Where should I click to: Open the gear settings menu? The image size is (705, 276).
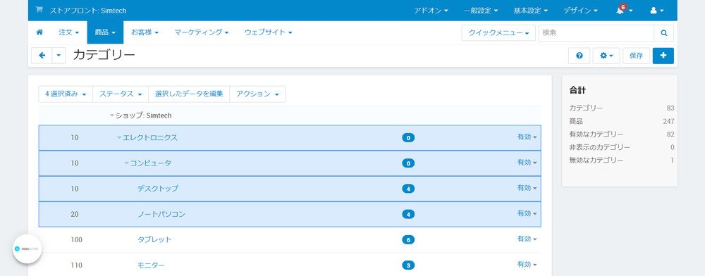coord(606,56)
